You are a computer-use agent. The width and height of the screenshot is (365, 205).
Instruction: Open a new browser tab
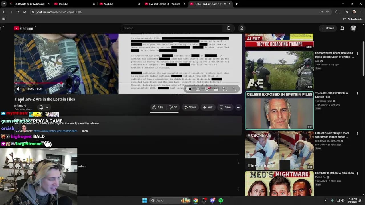click(236, 4)
